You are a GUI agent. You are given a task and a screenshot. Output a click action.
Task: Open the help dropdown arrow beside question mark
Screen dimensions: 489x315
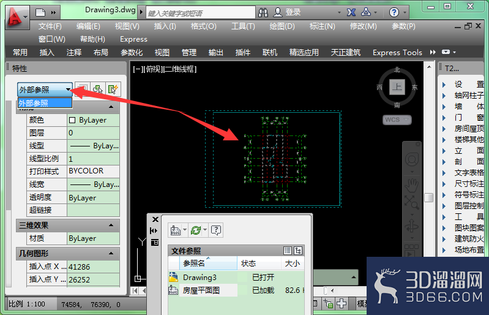405,13
